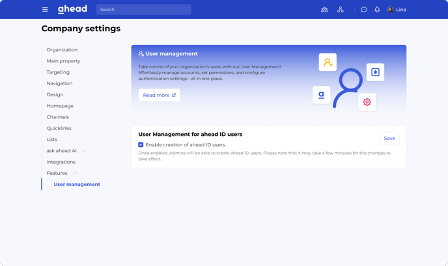Open Main property settings
The height and width of the screenshot is (266, 448).
coord(63,60)
